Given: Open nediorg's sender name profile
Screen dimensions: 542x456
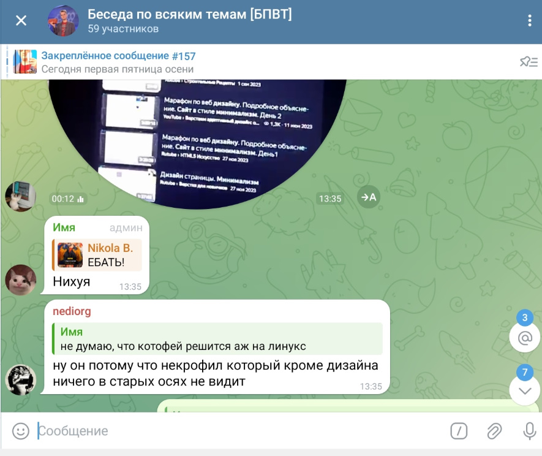Looking at the screenshot, I should (72, 311).
